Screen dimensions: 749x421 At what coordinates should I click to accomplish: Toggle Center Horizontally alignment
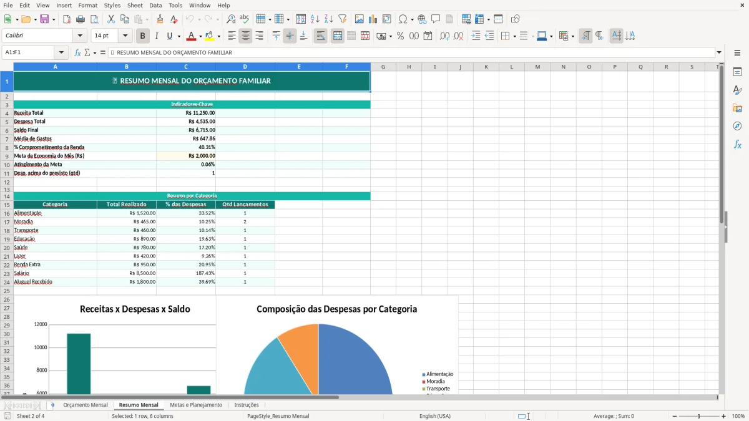[245, 36]
